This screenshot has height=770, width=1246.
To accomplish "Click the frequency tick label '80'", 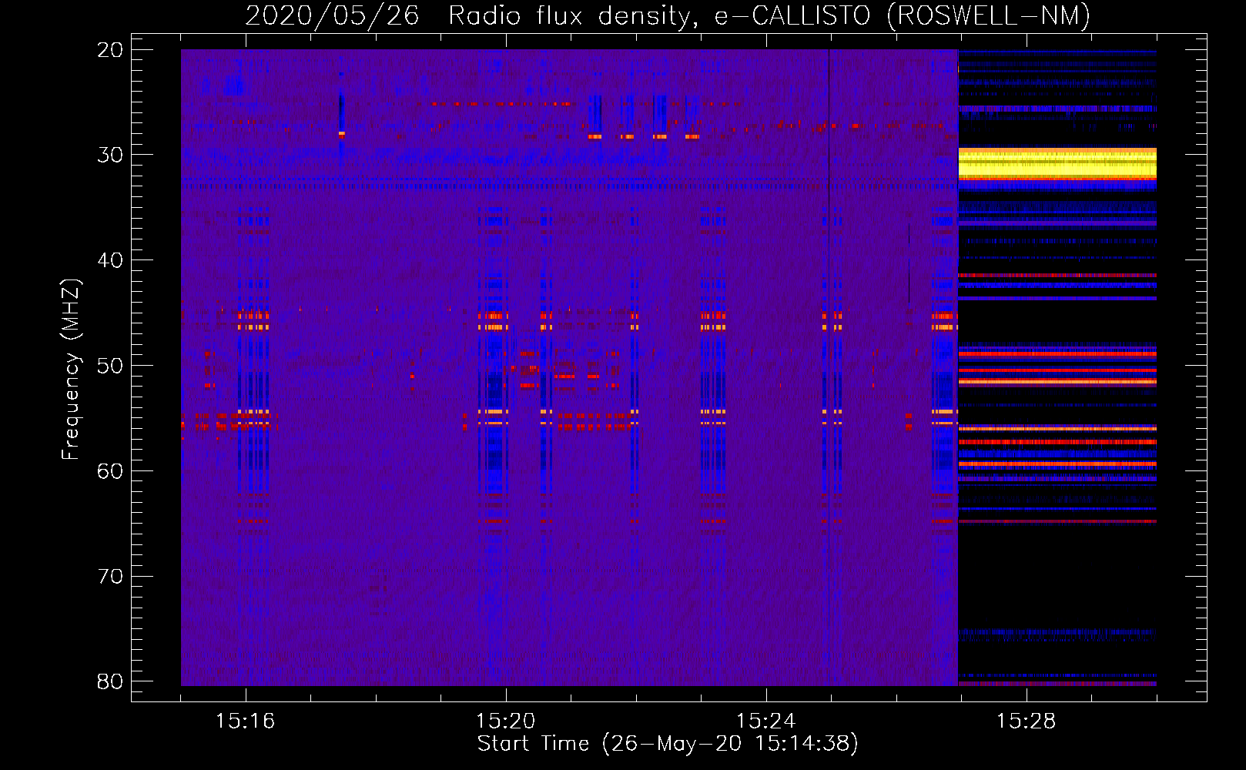I will [110, 681].
